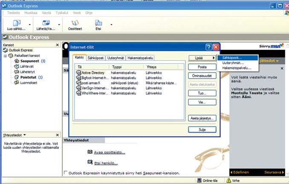Collapse the Paikalliset kansiot tree node
This screenshot has height=184, width=289.
coord(5,56)
